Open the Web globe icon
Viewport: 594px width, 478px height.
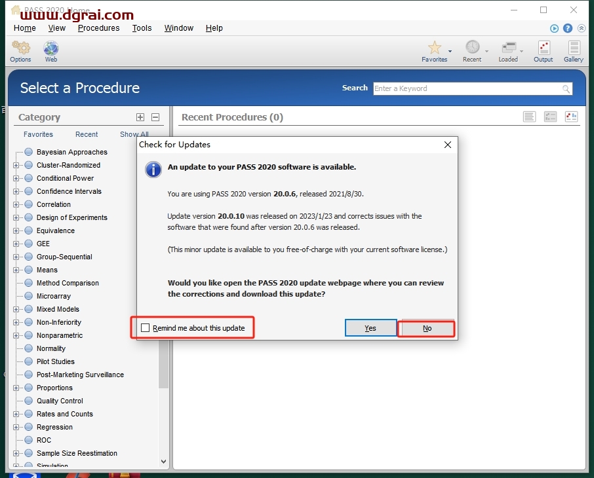point(50,48)
